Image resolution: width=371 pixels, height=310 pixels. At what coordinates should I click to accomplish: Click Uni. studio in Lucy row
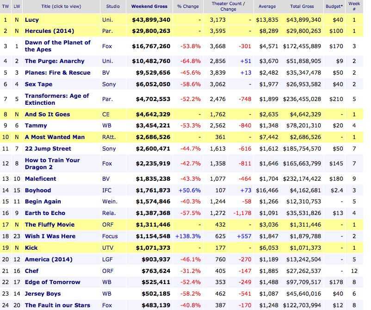(x=107, y=20)
